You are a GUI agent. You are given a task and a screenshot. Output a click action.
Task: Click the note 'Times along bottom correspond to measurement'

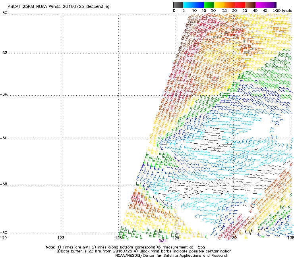[x=143, y=247]
